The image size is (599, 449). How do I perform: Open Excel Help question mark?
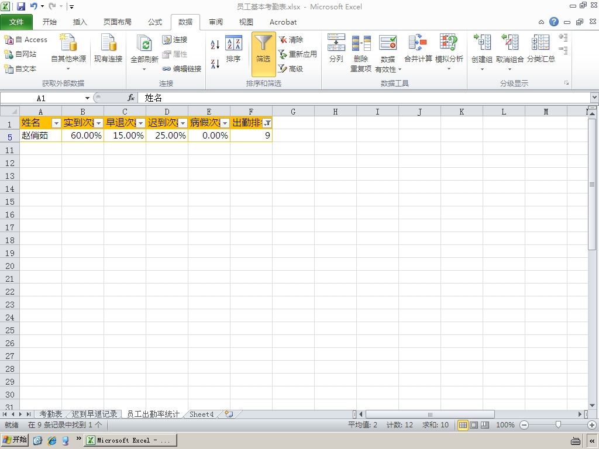click(x=554, y=22)
